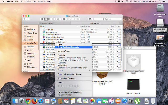This screenshot has height=105, width=168.
Task: Switch Finder to column view
Action: 49,19
